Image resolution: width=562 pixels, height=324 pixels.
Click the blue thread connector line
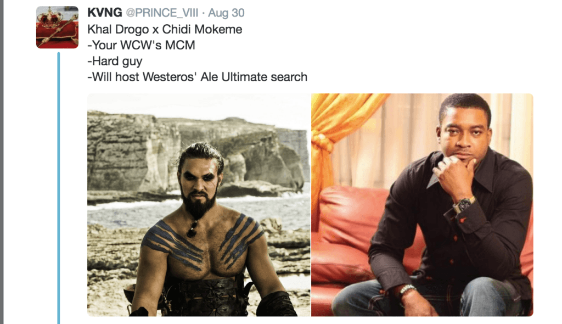(58, 188)
